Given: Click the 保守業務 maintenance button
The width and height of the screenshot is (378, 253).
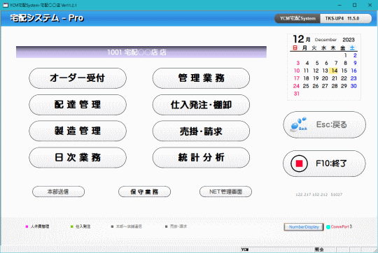Looking at the screenshot, I should click(x=144, y=191).
